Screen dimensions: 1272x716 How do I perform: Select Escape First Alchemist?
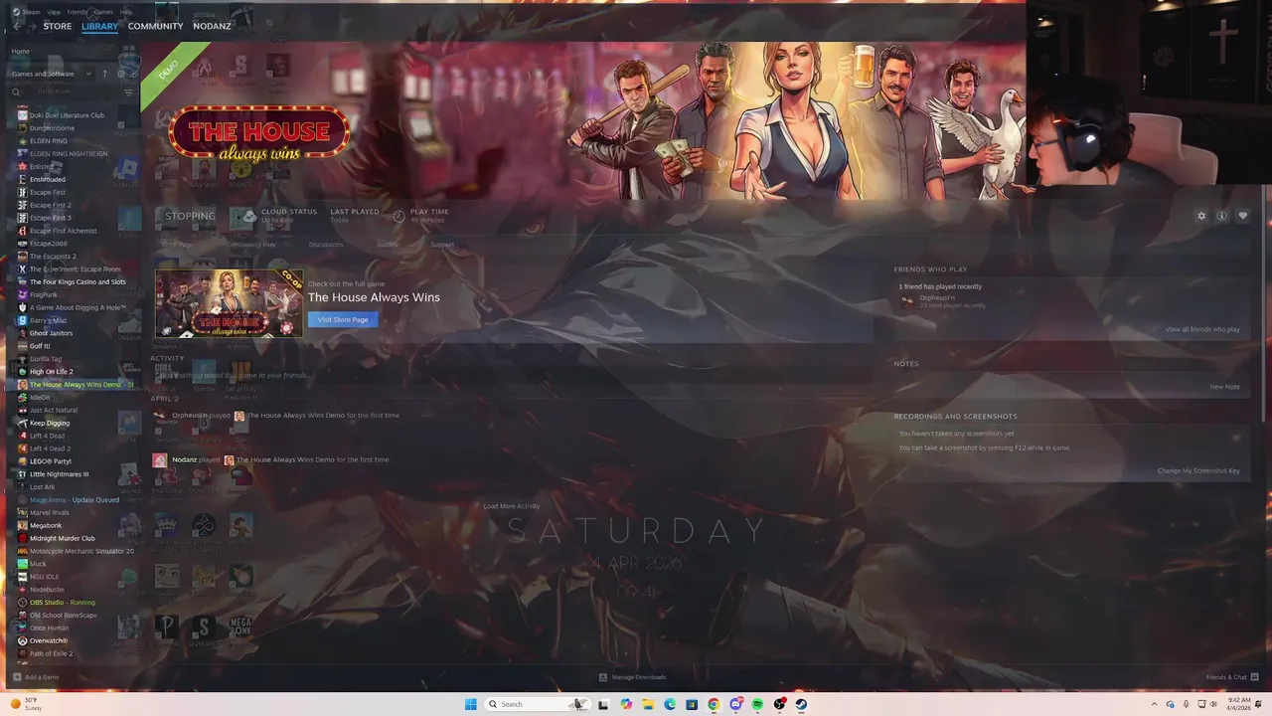click(x=64, y=231)
